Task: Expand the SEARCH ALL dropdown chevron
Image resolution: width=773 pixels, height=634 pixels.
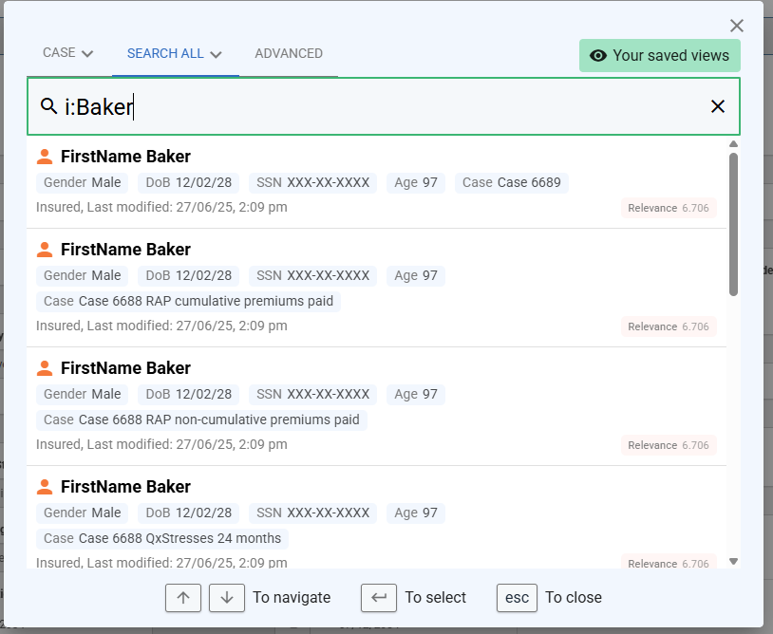Action: click(217, 54)
